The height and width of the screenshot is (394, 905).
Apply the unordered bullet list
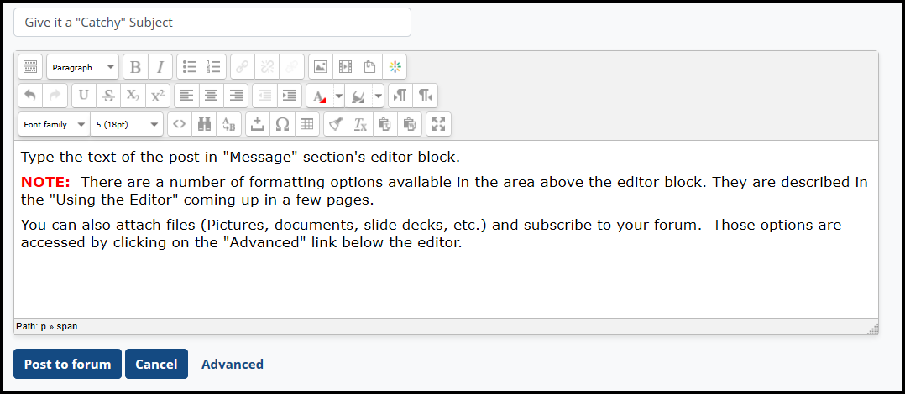click(190, 67)
